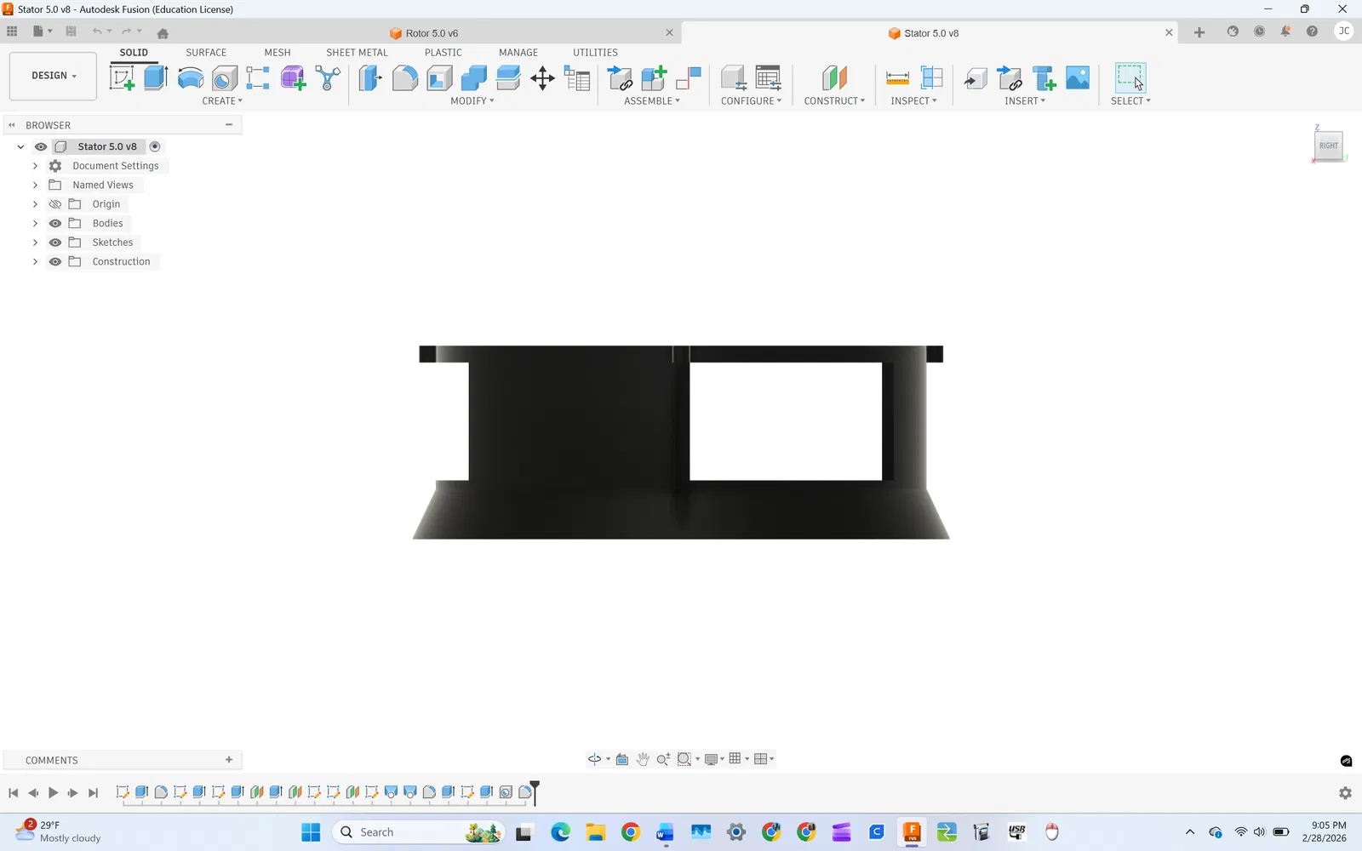Choose the Revolve tool
Image resolution: width=1362 pixels, height=851 pixels.
pyautogui.click(x=191, y=78)
